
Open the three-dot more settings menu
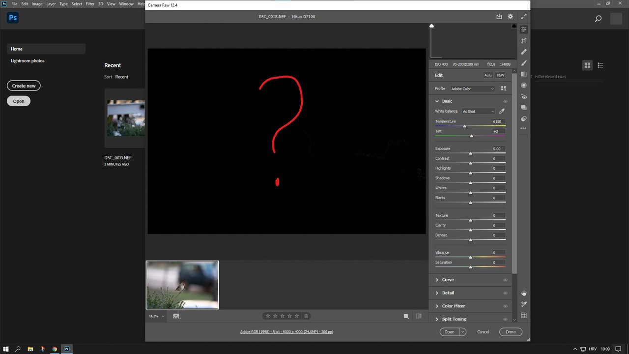point(524,128)
